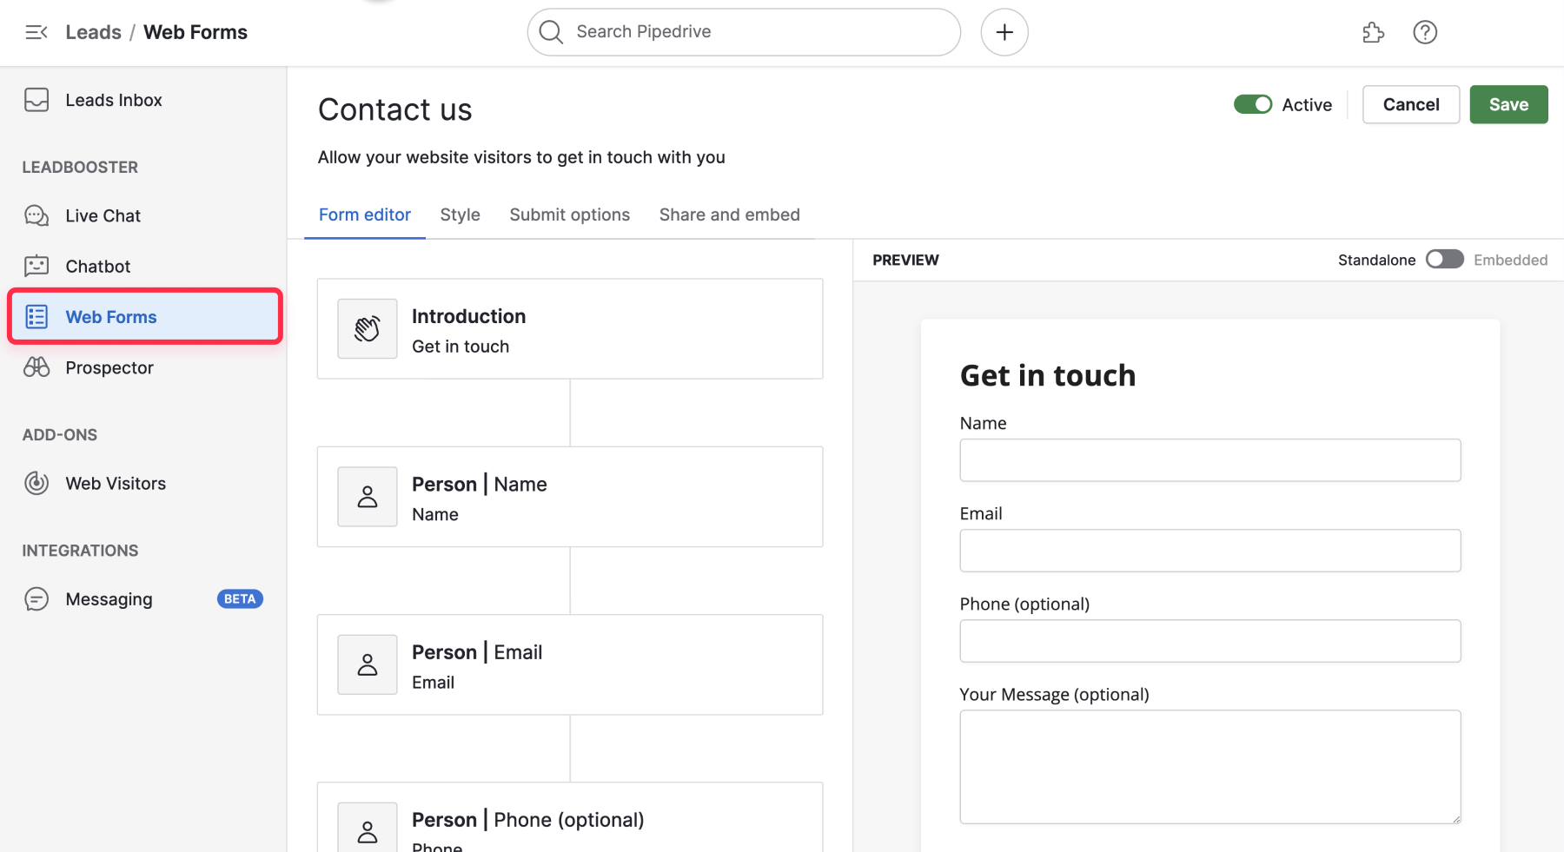Click the Phone (optional) preview input
Viewport: 1564px width, 852px height.
(x=1210, y=641)
